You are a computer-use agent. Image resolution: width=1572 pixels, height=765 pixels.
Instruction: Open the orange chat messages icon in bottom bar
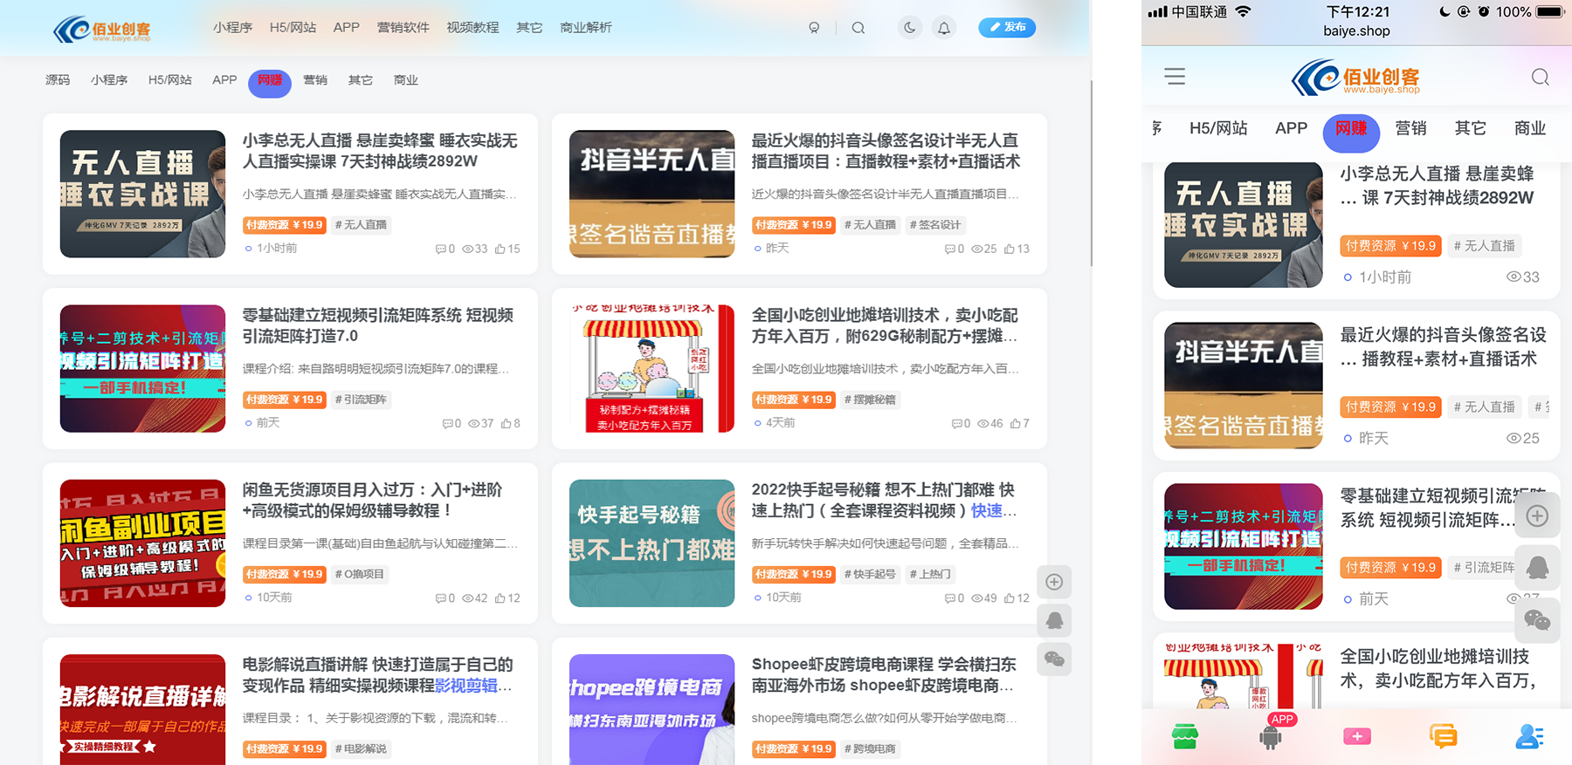(1443, 736)
